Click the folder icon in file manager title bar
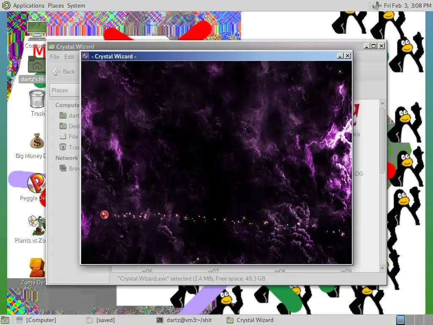This screenshot has height=325, width=433. pos(51,47)
